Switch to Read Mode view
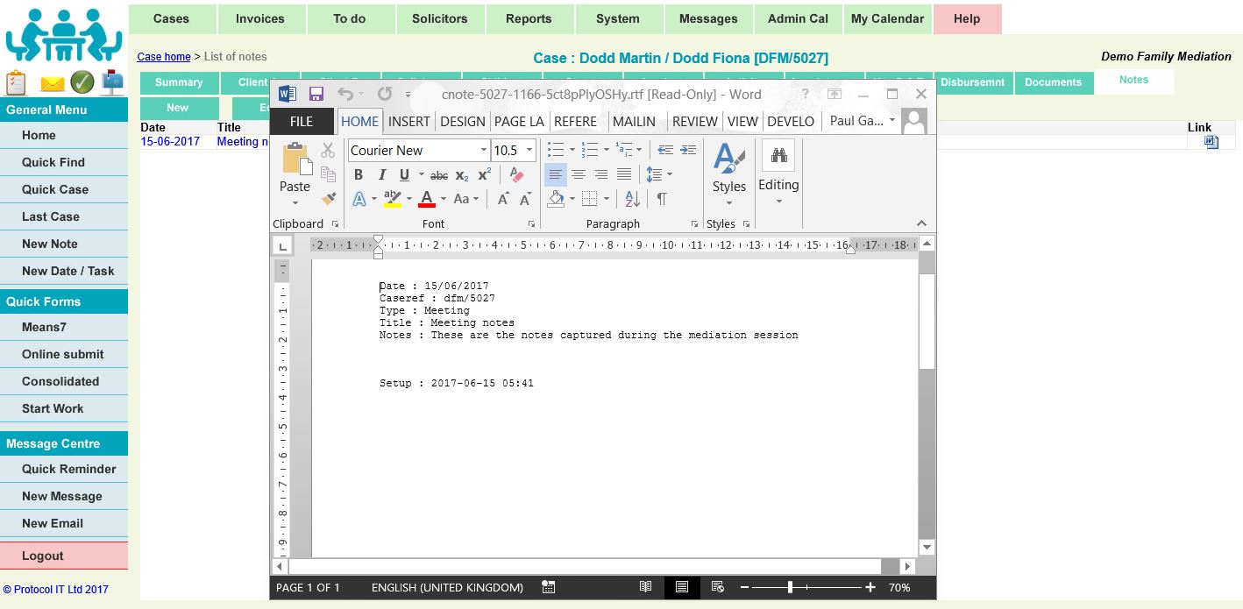Viewport: 1243px width, 609px height. tap(645, 587)
